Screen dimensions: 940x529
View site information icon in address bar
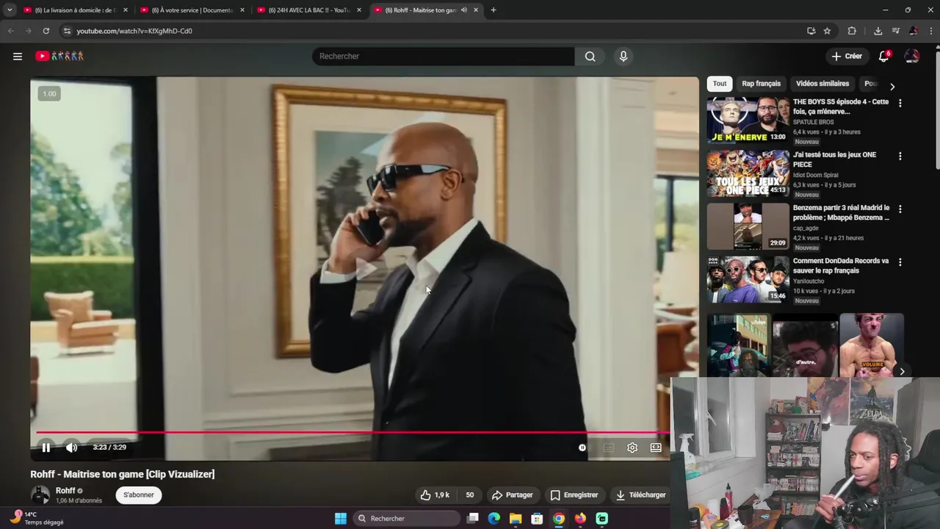click(x=67, y=31)
